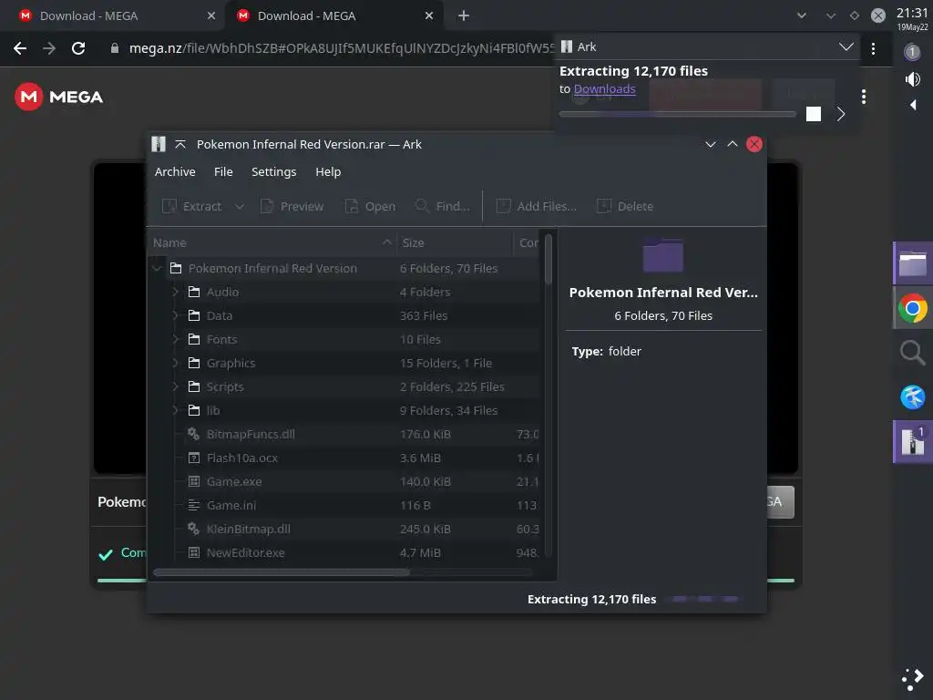Open a new browser tab
The width and height of the screenshot is (933, 700).
(464, 16)
